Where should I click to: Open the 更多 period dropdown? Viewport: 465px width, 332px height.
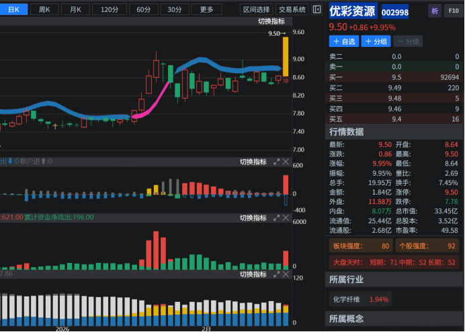coord(206,9)
